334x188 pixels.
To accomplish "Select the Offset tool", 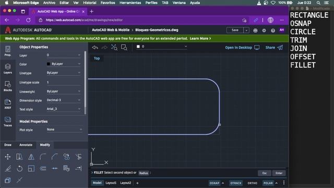I will (x=43, y=169).
